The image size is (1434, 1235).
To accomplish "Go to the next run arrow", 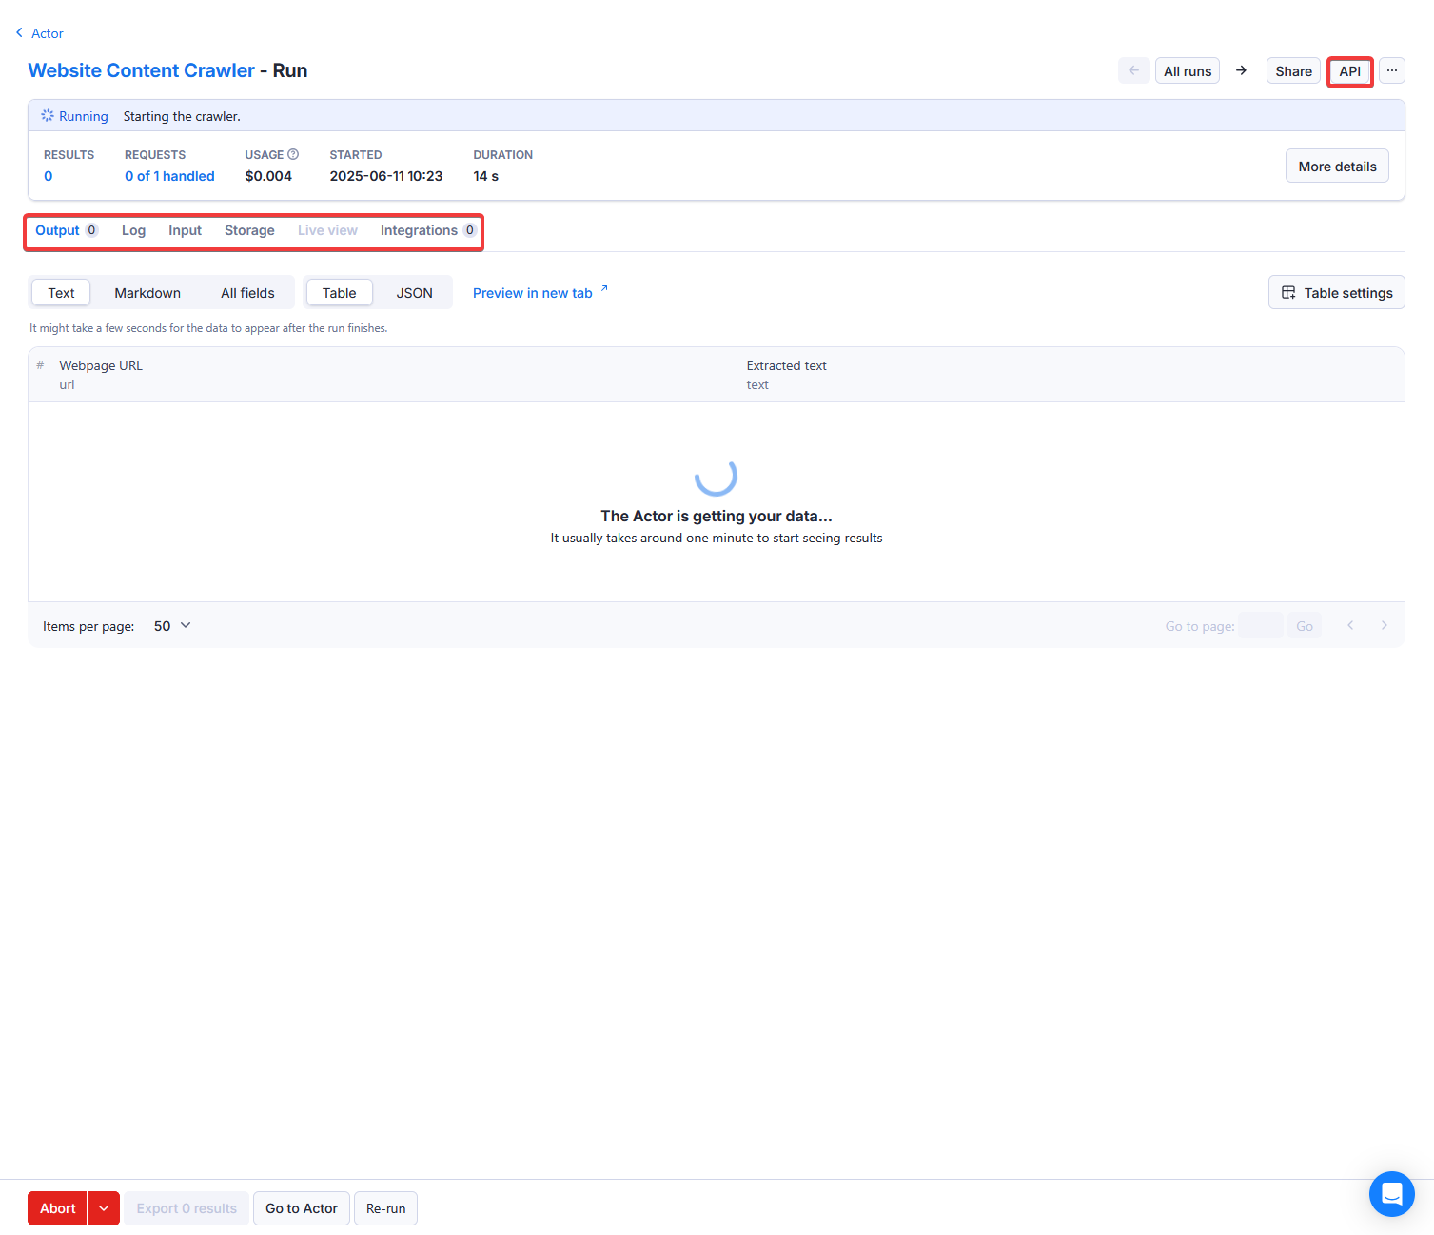I will click(1241, 70).
